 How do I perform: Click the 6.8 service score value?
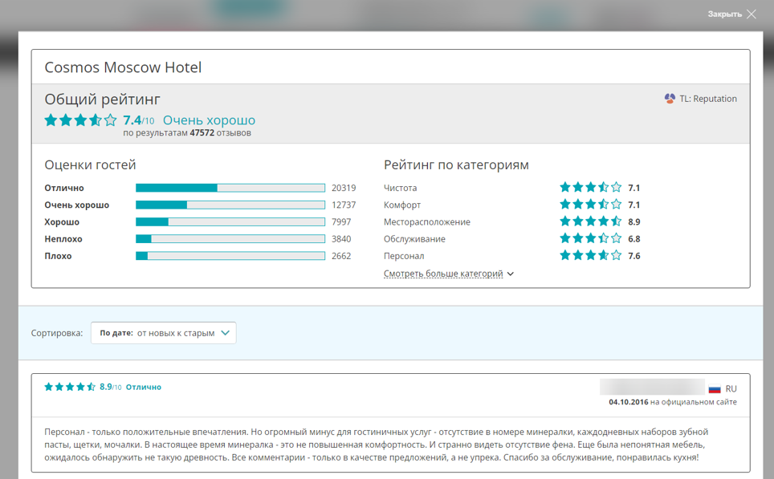(633, 239)
